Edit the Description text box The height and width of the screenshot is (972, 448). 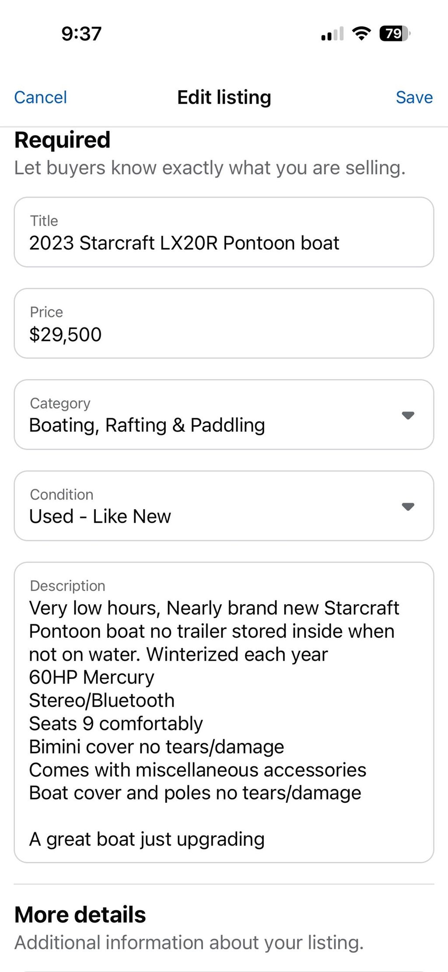(224, 712)
